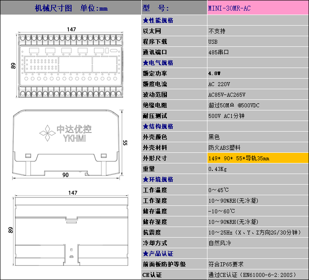309x280 pixels.
Task: Click the 通讯端口 label
Action: (155, 52)
